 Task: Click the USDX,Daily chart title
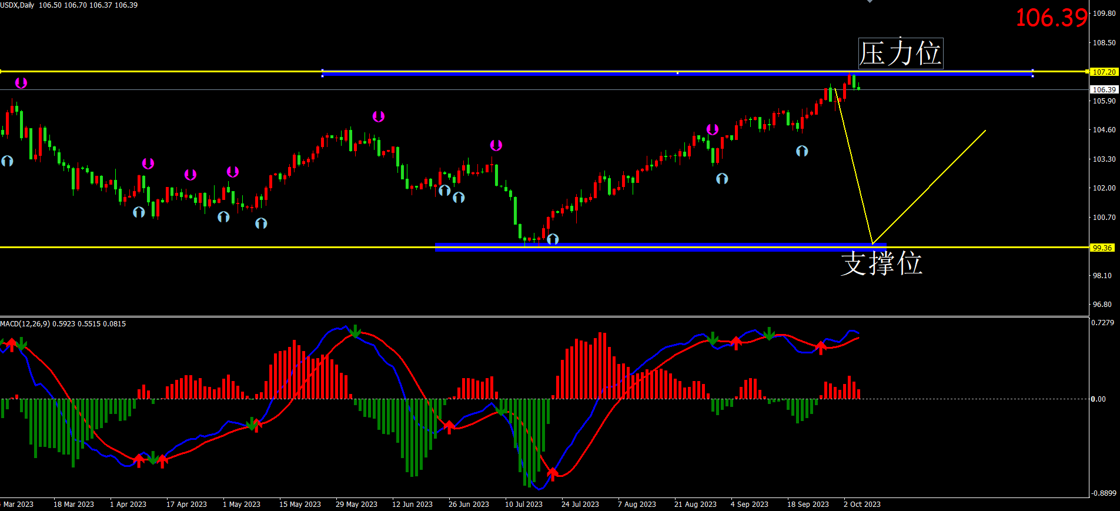pyautogui.click(x=18, y=5)
